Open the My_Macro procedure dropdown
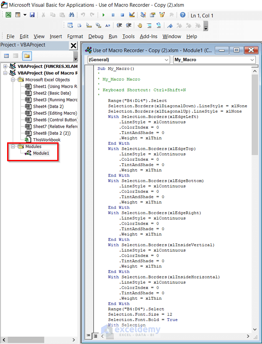The width and height of the screenshot is (262, 344). tap(214, 60)
